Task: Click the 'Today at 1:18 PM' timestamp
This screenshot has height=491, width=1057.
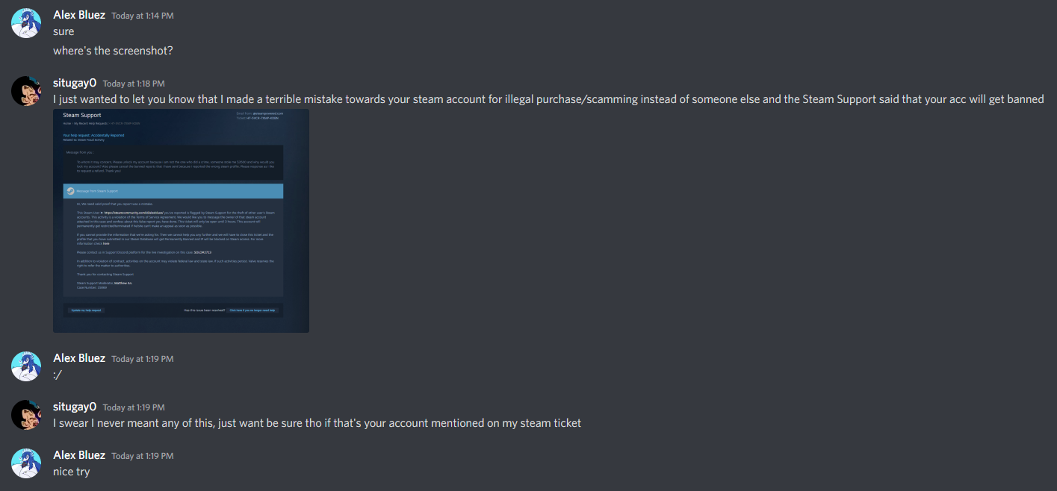Action: click(x=134, y=84)
